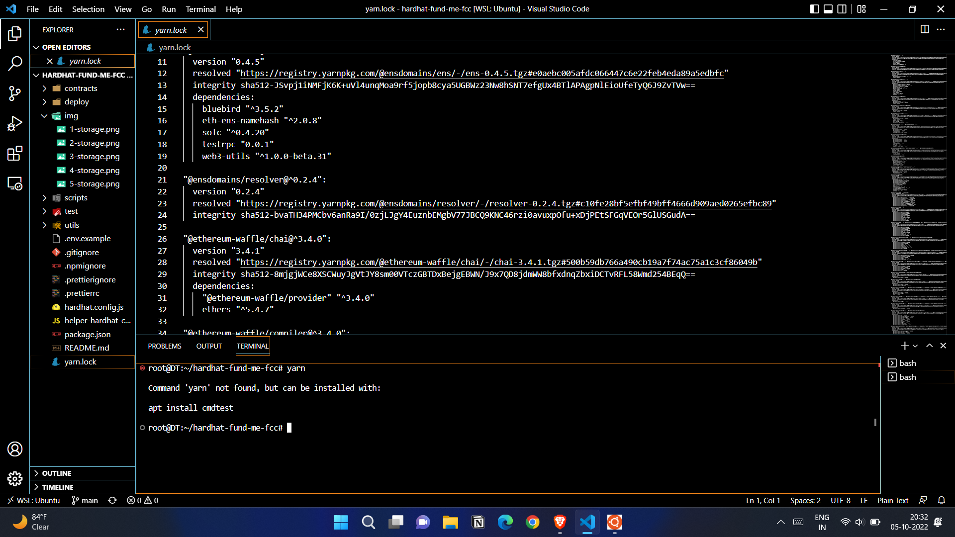This screenshot has height=537, width=955.
Task: Close the terminal panel
Action: tap(943, 346)
